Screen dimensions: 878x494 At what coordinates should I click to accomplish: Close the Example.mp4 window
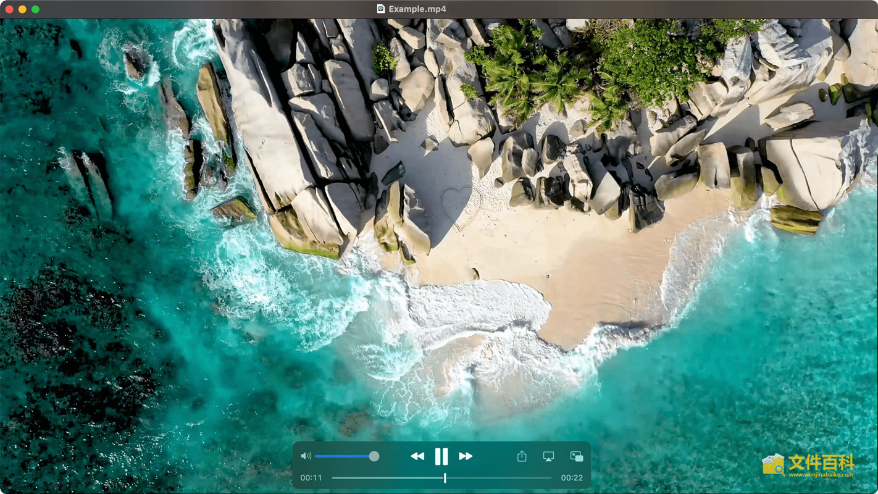(x=9, y=9)
